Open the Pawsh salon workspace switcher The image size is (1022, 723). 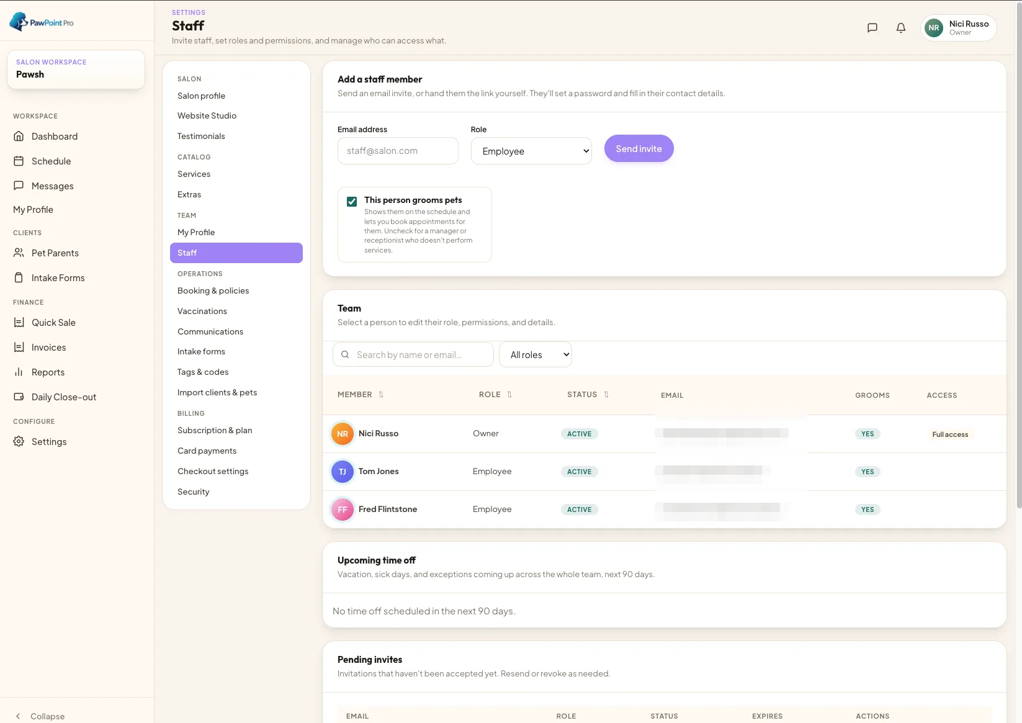click(76, 69)
